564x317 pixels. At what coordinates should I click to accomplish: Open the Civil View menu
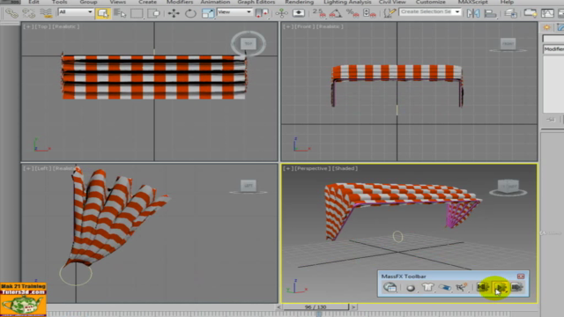[392, 2]
